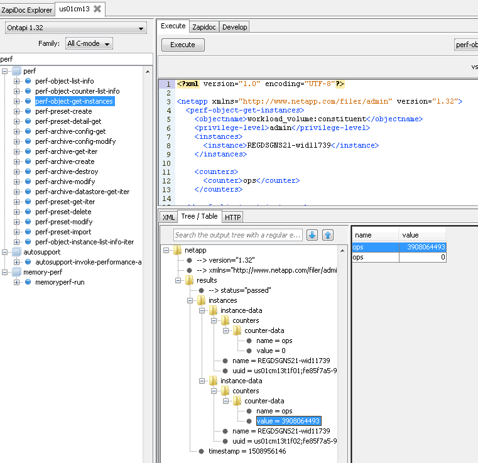Image resolution: width=478 pixels, height=463 pixels.
Task: Click the perf folder icon in tree
Action: pos(16,71)
